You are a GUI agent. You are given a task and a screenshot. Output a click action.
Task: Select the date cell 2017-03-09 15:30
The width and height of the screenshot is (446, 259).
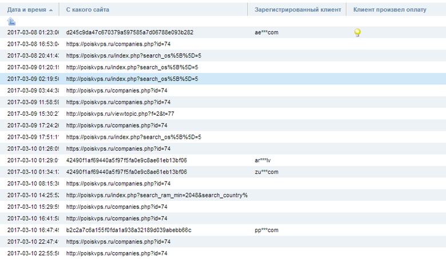[x=33, y=114]
